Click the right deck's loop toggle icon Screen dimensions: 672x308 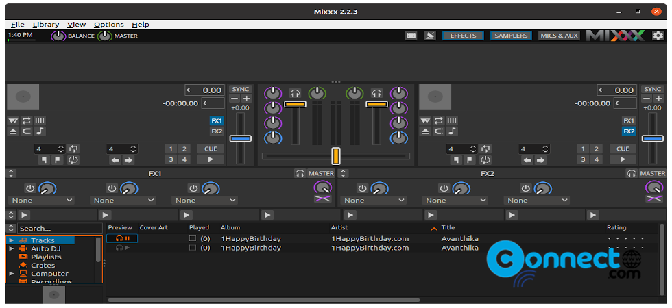(x=485, y=149)
